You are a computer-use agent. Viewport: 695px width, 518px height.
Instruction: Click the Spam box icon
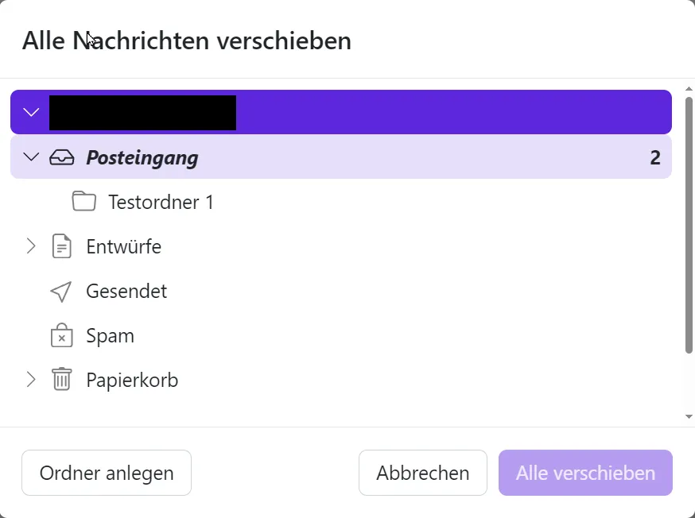(61, 335)
